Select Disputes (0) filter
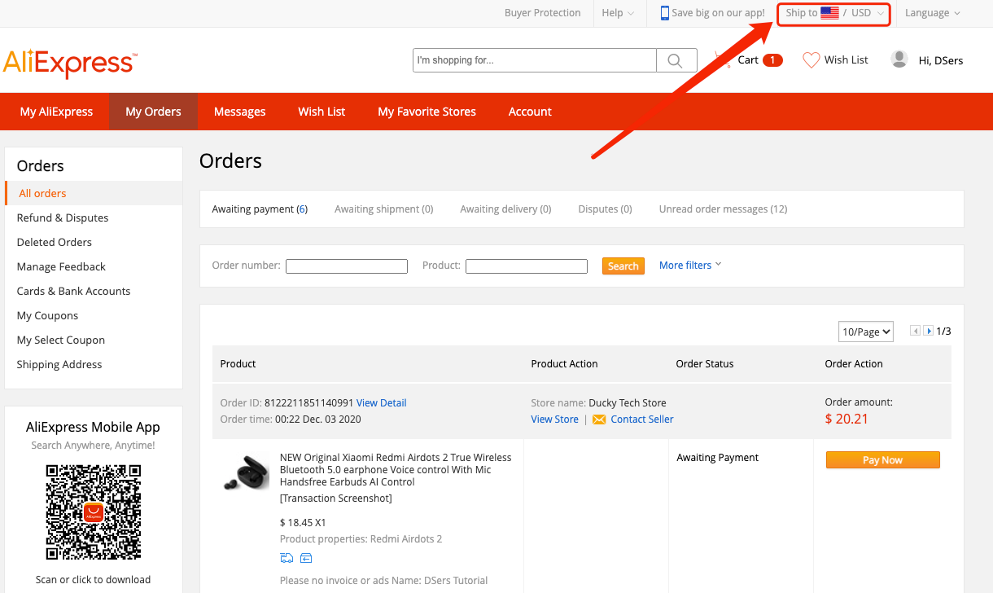This screenshot has height=593, width=993. click(x=605, y=209)
